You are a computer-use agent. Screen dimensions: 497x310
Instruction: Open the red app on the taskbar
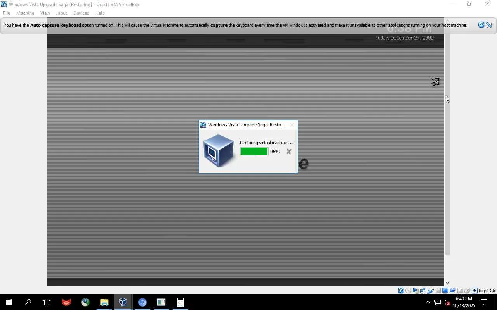click(66, 302)
